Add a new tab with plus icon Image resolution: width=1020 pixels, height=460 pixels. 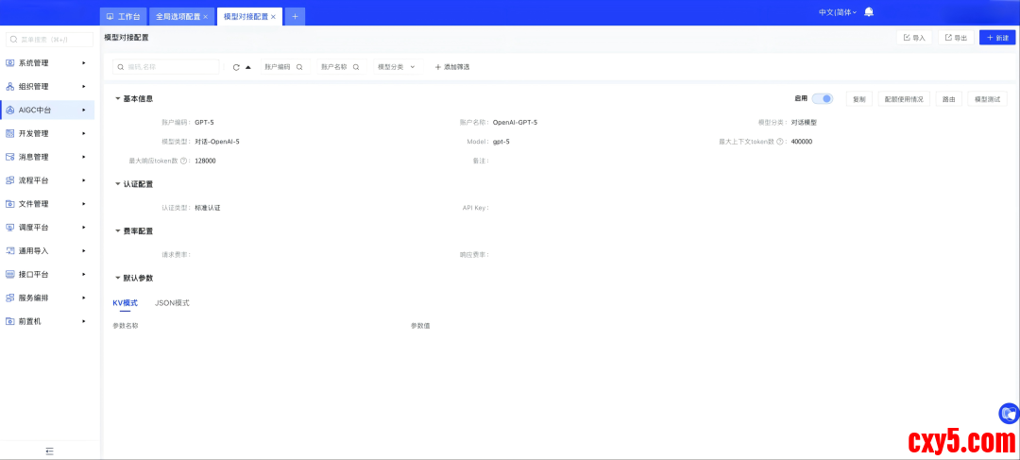pos(295,16)
